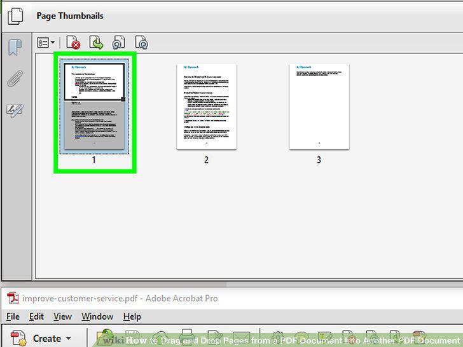Click the improve-customer-service.pdf window title
The width and height of the screenshot is (463, 347).
pos(120,298)
